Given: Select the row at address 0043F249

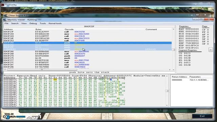Looking at the screenshot, I should click(x=87, y=36).
